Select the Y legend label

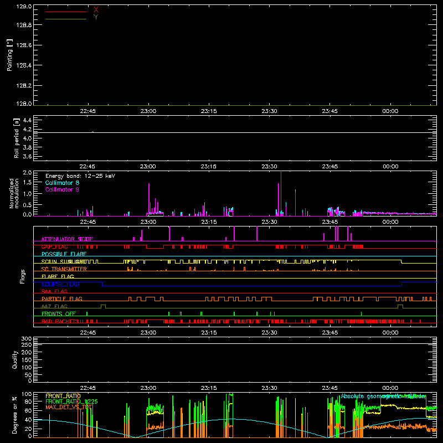click(x=96, y=17)
